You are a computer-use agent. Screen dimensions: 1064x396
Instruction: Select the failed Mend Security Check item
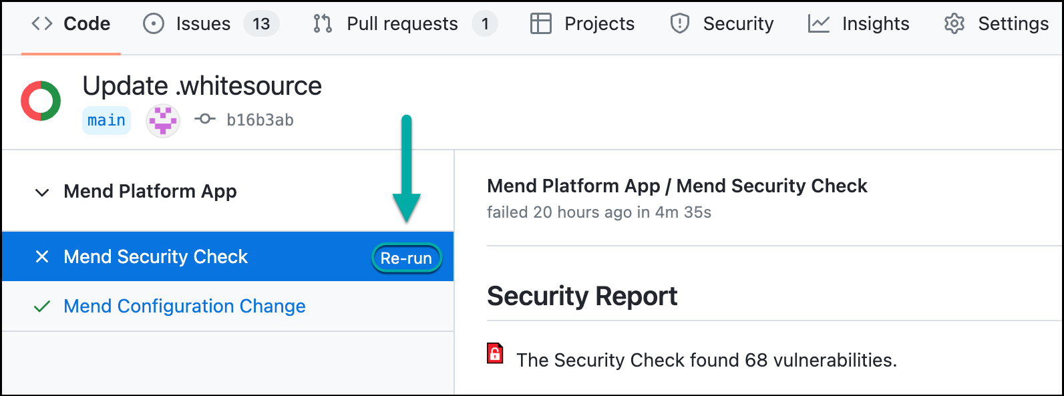[x=156, y=257]
